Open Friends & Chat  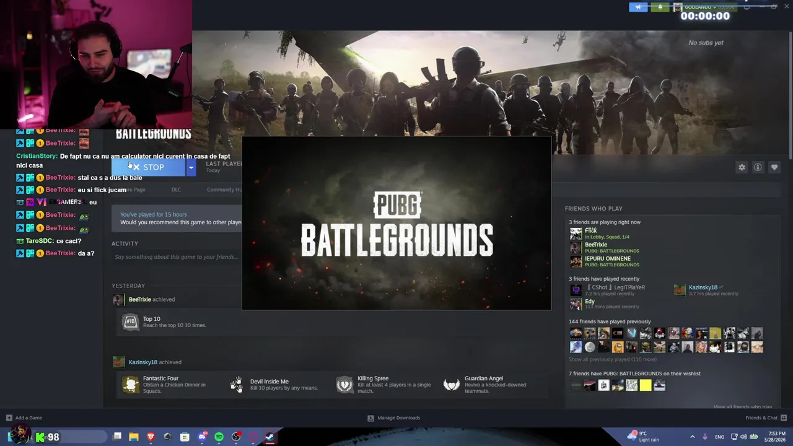click(766, 418)
